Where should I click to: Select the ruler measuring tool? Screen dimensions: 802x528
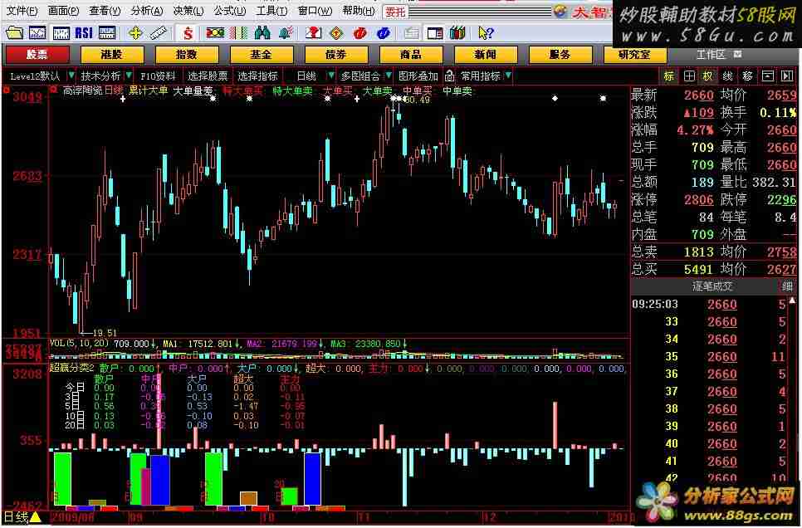pyautogui.click(x=159, y=33)
